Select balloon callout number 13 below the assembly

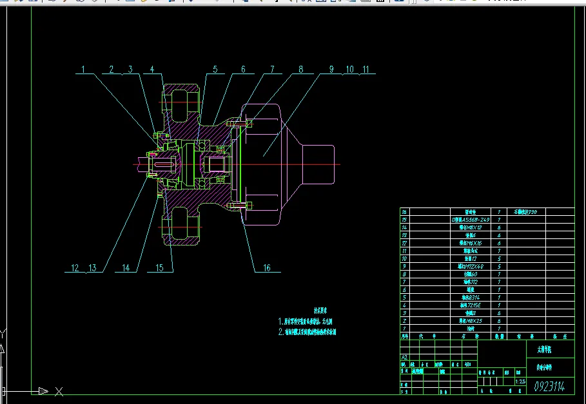92,267
